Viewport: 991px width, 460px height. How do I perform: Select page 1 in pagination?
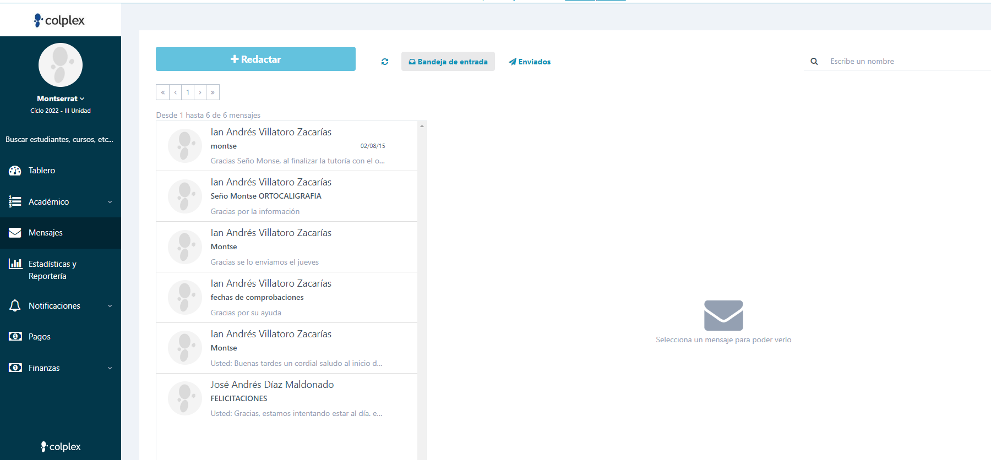coord(188,92)
